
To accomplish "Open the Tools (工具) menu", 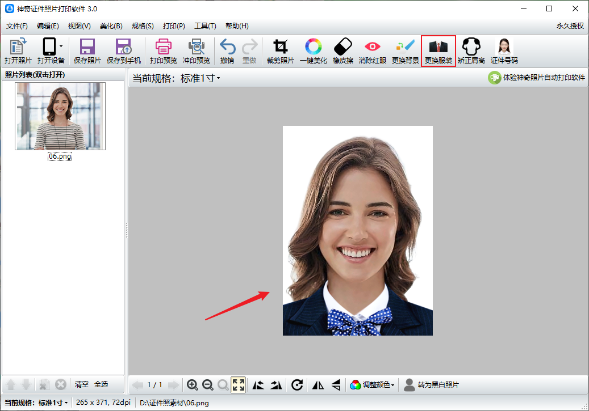I will pos(205,26).
